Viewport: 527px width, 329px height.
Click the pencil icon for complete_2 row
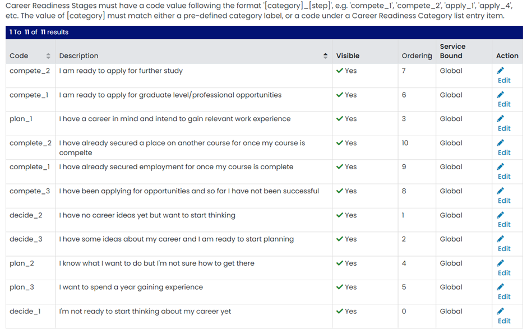[x=501, y=143]
